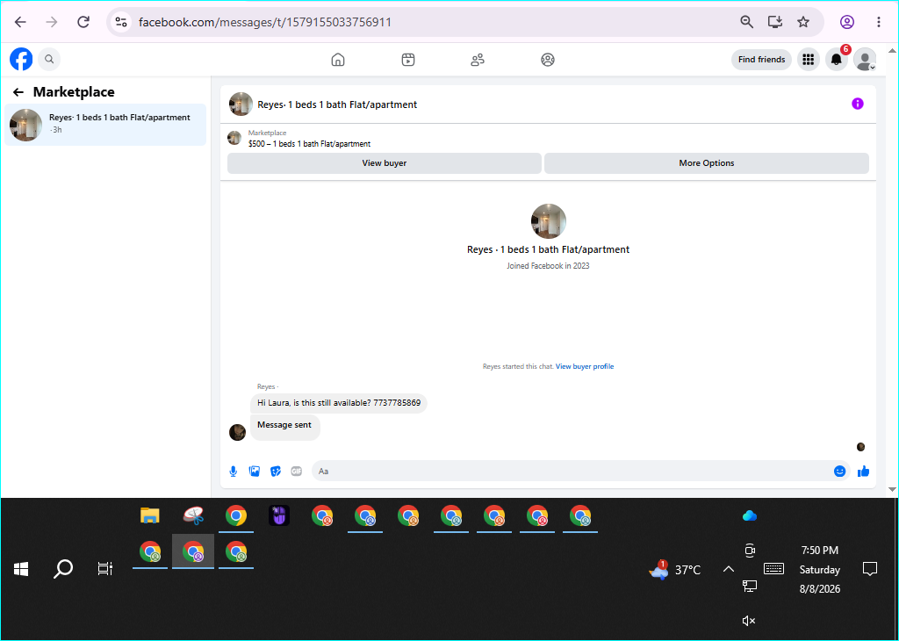899x641 pixels.
Task: Click the 'Hi Laura, is this still available' message
Action: [339, 403]
